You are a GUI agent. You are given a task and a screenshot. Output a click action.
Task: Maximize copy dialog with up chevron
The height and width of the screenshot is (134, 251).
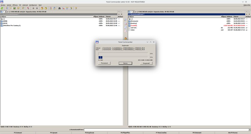coord(151,42)
